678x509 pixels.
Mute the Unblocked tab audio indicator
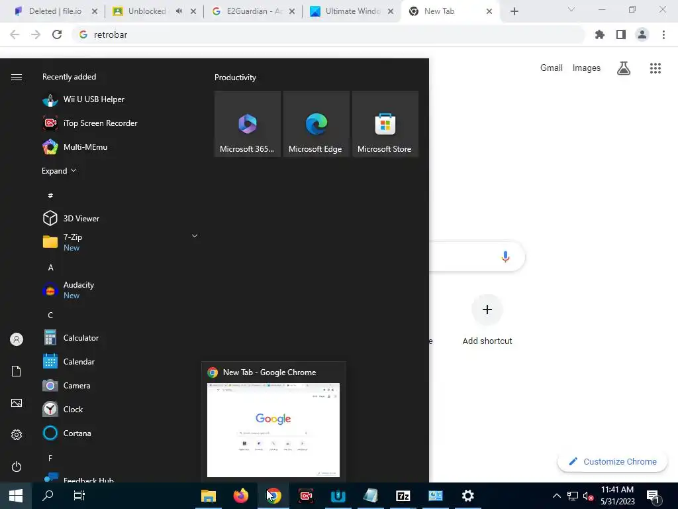point(179,11)
